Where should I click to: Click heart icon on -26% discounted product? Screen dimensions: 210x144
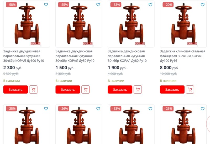(98, 109)
